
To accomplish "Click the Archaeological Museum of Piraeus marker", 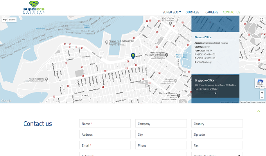I will [x=167, y=55].
